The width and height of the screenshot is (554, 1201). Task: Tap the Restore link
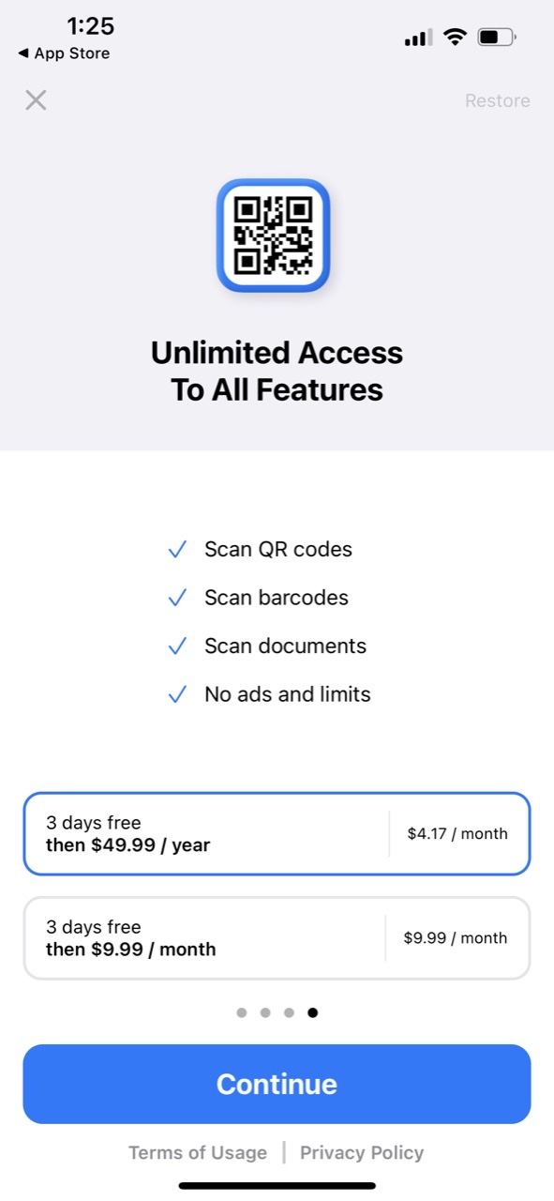point(498,100)
